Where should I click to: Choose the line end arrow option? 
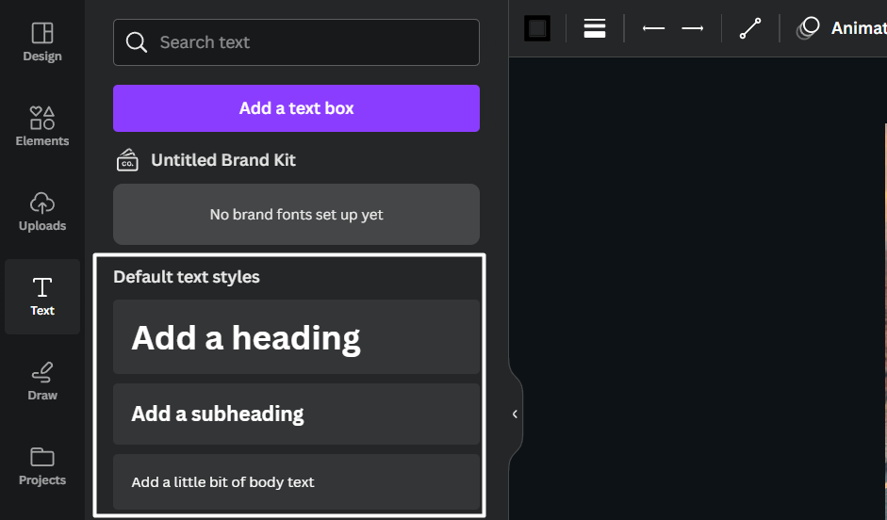pos(693,27)
